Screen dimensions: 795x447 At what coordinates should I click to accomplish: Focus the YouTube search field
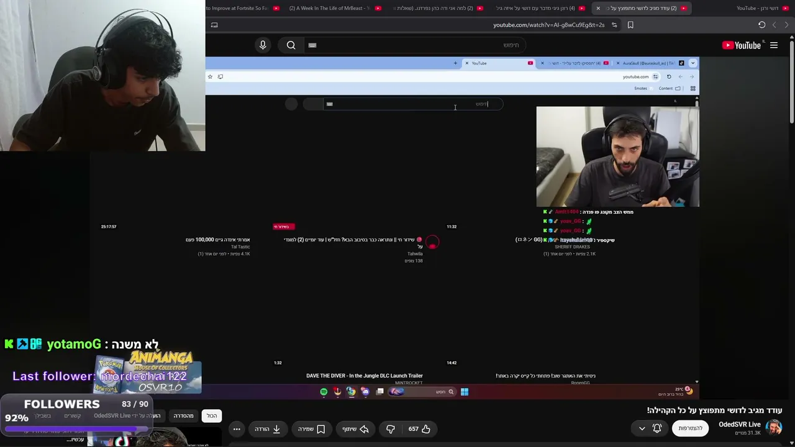(x=415, y=45)
